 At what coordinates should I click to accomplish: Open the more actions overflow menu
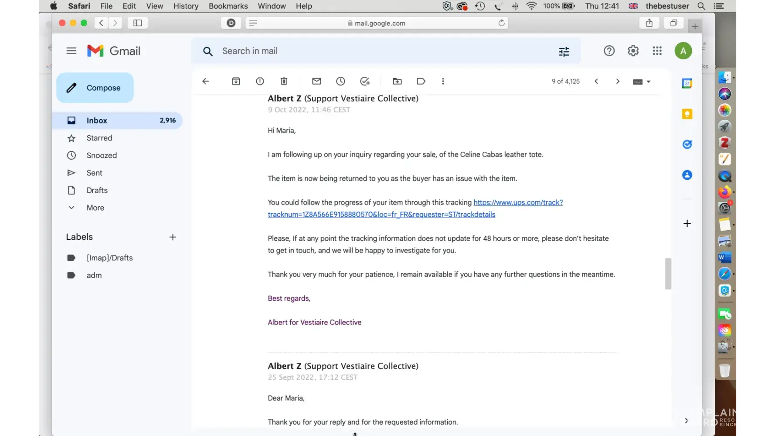point(443,81)
